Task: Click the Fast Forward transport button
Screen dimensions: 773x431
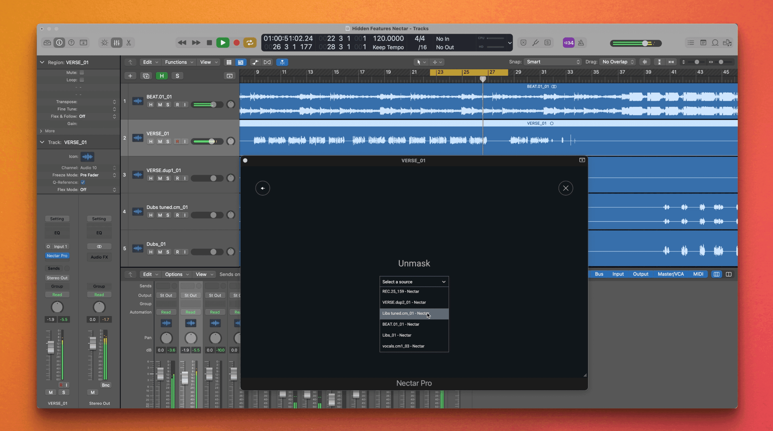Action: click(196, 42)
